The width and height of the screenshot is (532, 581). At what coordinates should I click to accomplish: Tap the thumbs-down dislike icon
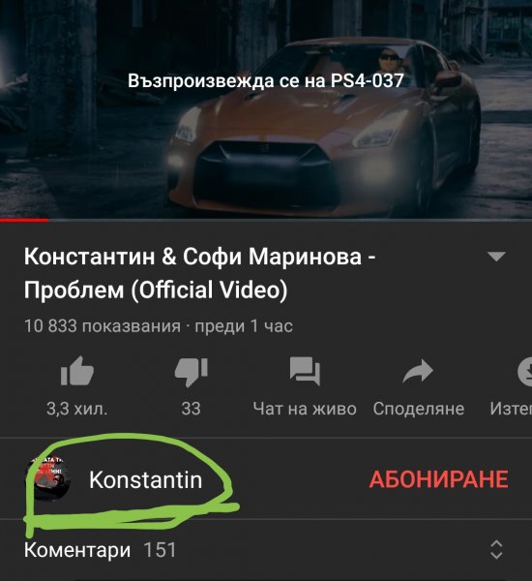[x=191, y=372]
